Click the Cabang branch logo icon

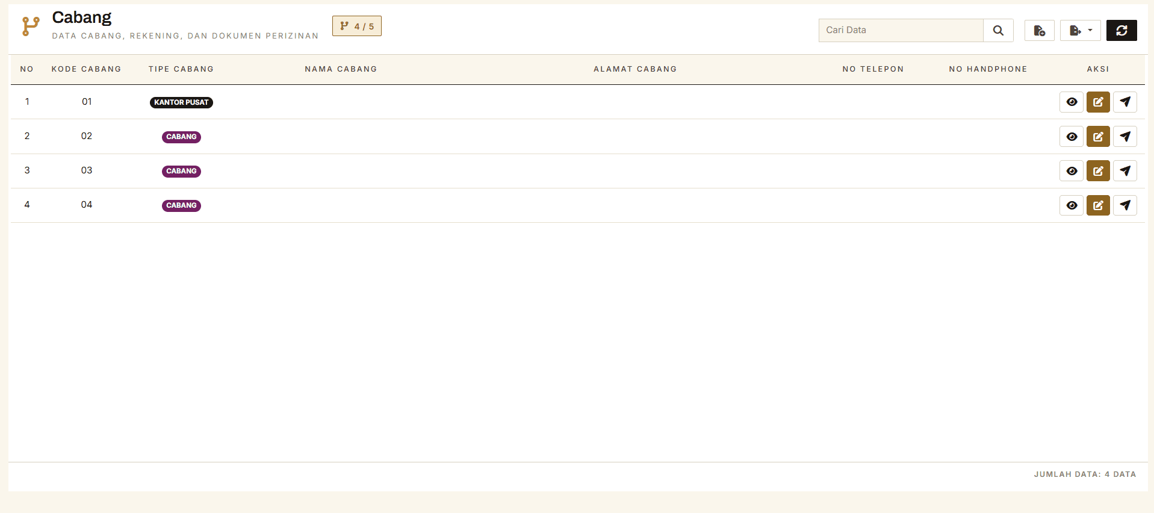(x=31, y=26)
